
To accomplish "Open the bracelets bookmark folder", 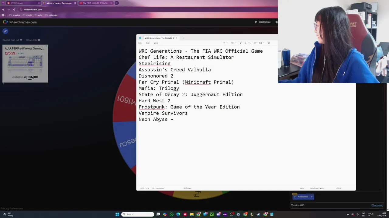I will coord(15,15).
